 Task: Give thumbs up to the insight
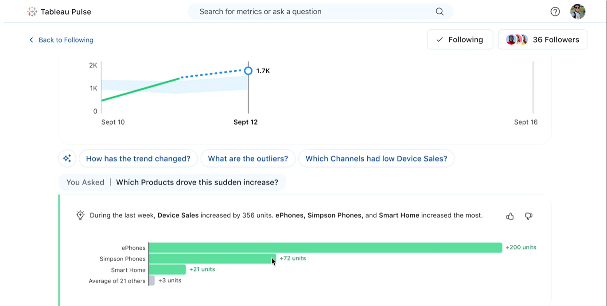tap(510, 216)
